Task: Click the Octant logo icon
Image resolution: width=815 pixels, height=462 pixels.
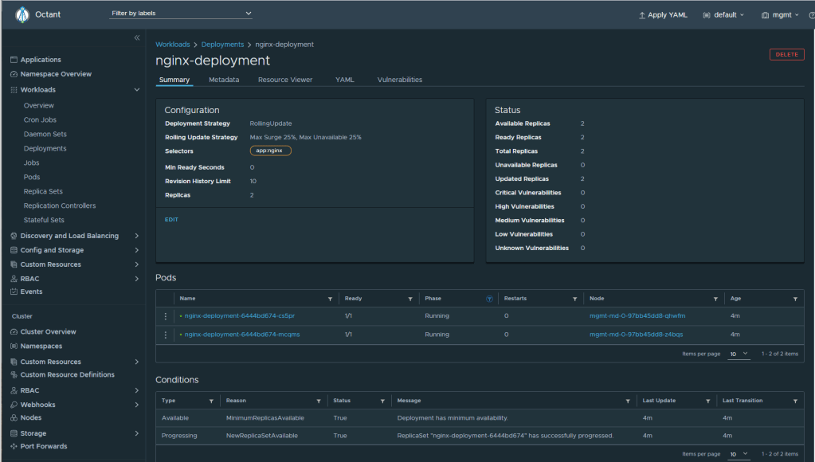Action: [22, 14]
